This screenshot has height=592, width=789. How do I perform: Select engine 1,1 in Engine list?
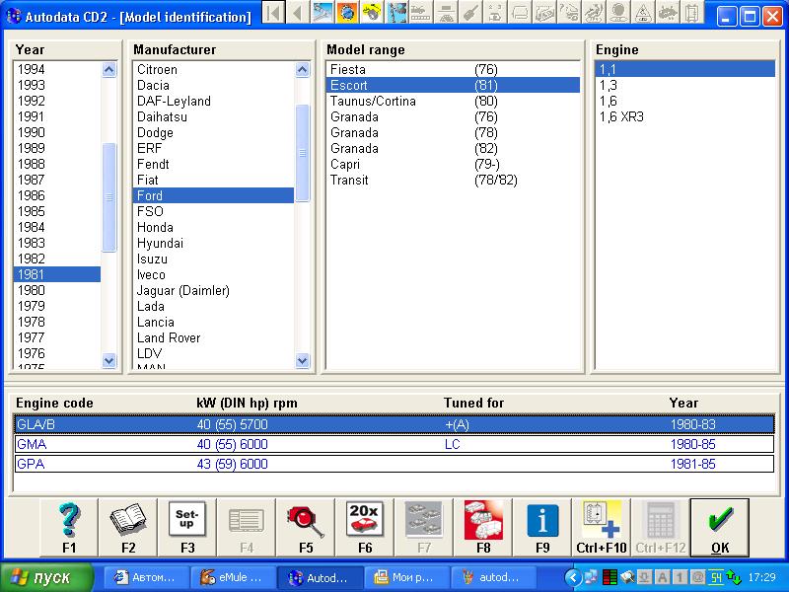tap(684, 69)
